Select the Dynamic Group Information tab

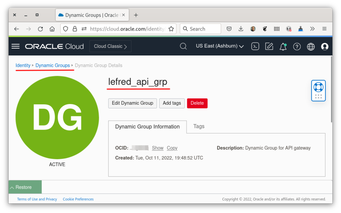click(147, 127)
